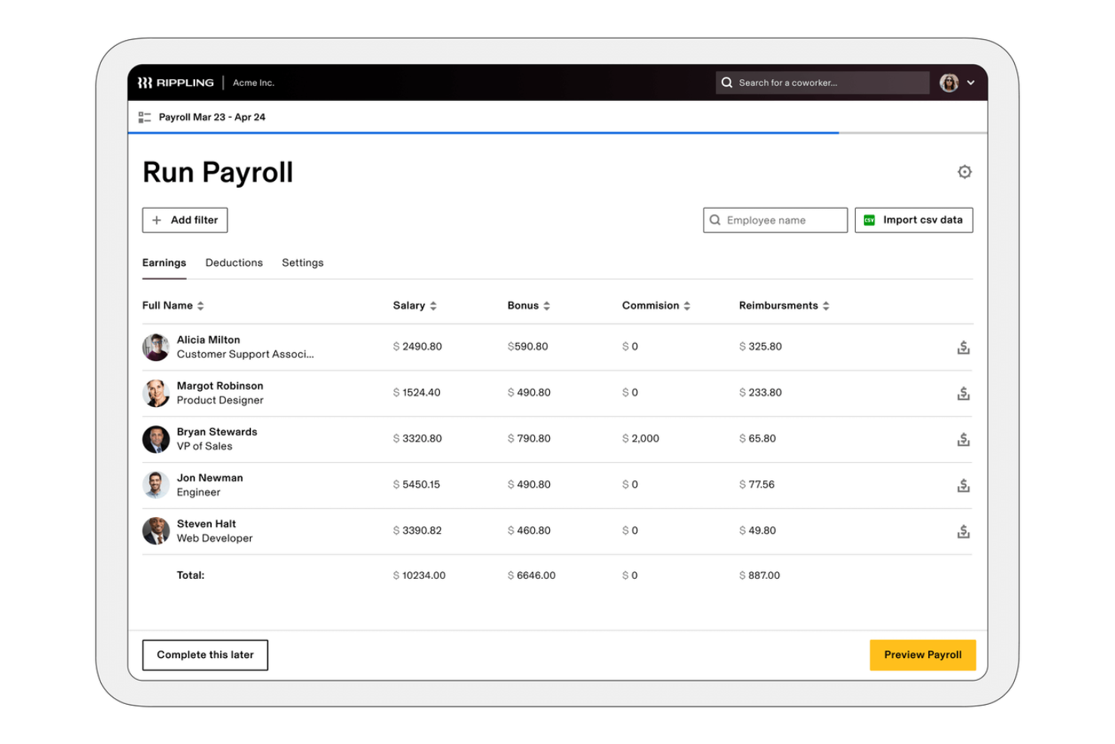Viewport: 1115px width, 744px height.
Task: Click the Employee name search field
Action: pyautogui.click(x=775, y=220)
